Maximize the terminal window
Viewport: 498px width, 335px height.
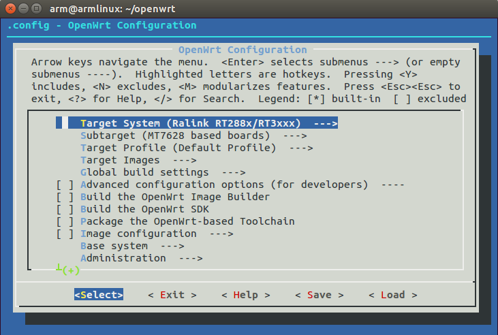pyautogui.click(x=37, y=9)
